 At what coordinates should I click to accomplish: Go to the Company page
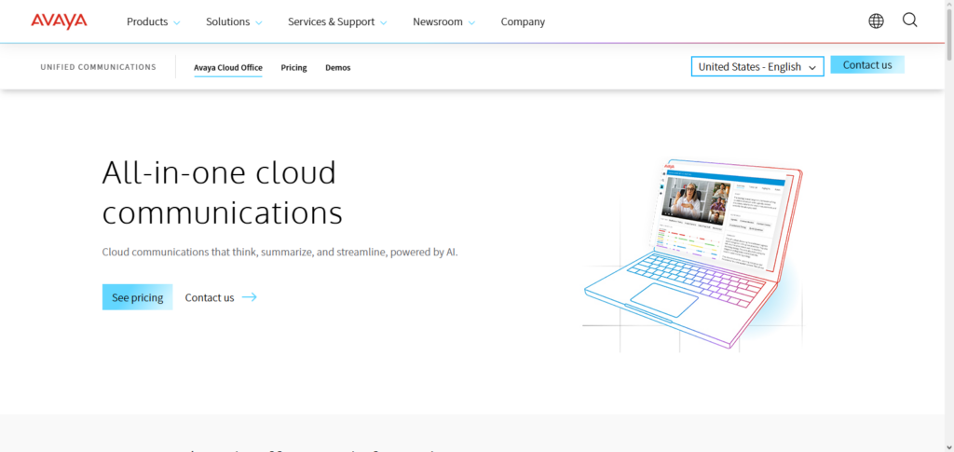click(523, 21)
